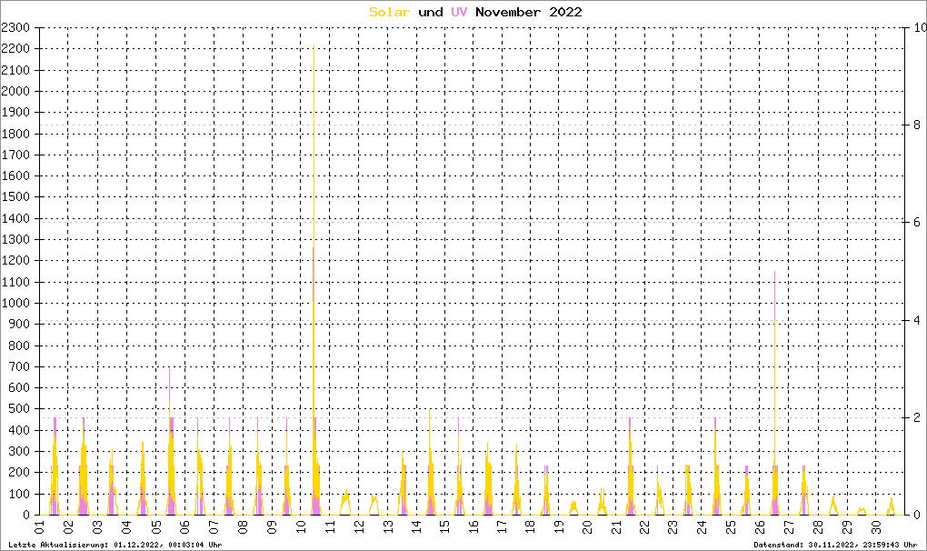Click the 1000 label on left axis

point(16,303)
